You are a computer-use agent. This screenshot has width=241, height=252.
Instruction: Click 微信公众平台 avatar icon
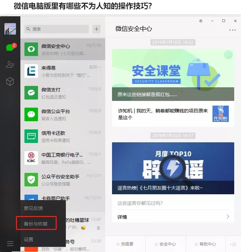[x=31, y=114]
